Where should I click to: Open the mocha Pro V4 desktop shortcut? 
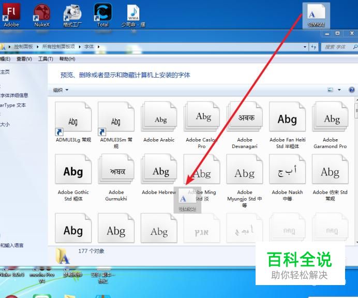click(42, 276)
